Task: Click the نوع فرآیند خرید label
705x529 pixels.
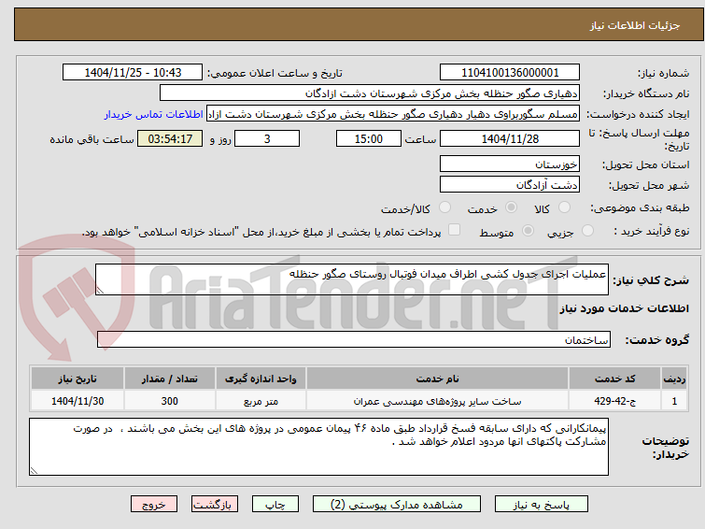Action: point(652,231)
